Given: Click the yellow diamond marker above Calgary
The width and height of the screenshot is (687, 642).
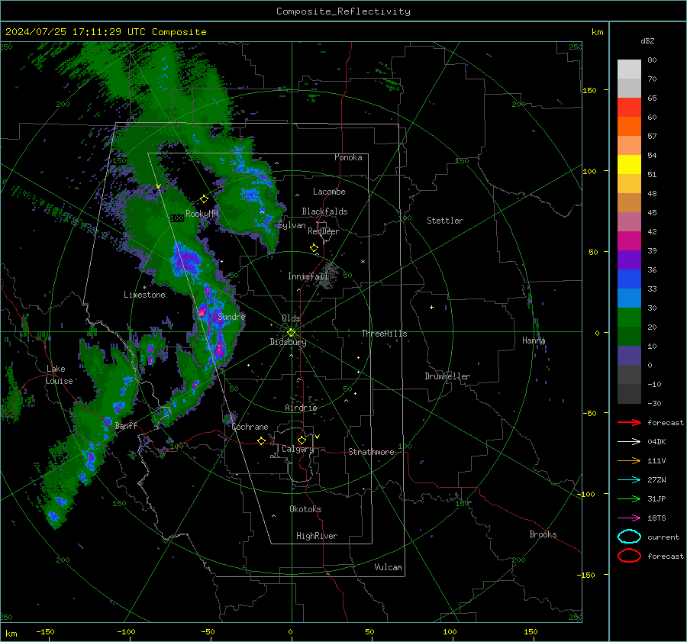Looking at the screenshot, I should click(302, 440).
